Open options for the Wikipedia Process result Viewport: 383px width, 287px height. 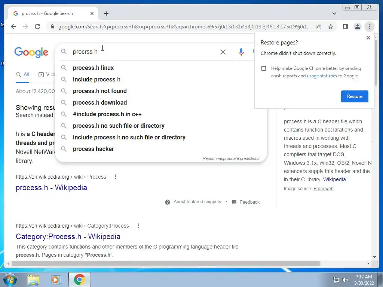(x=116, y=177)
